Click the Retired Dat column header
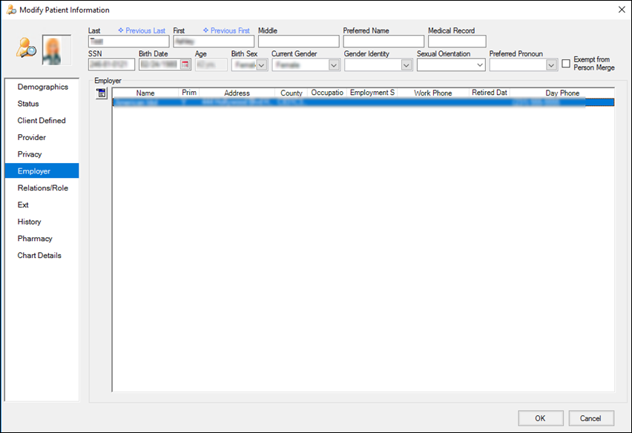 (490, 93)
